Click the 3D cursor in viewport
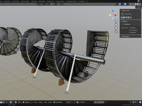This screenshot has height=106, width=142. (22, 80)
